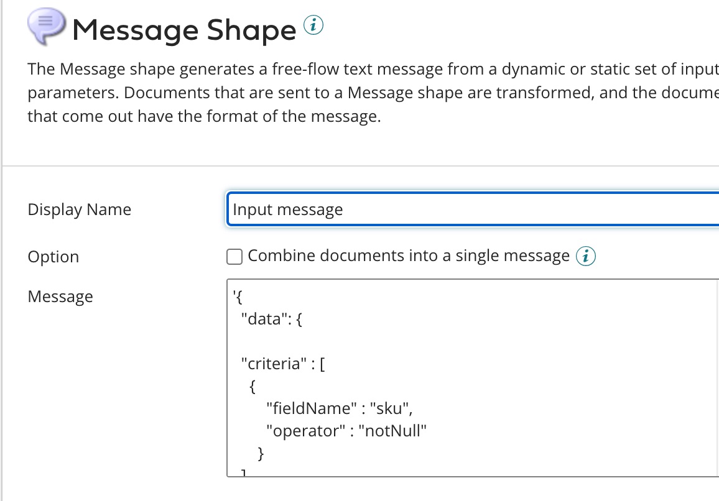
Task: Click the first '{ line of Message box
Action: coord(238,298)
